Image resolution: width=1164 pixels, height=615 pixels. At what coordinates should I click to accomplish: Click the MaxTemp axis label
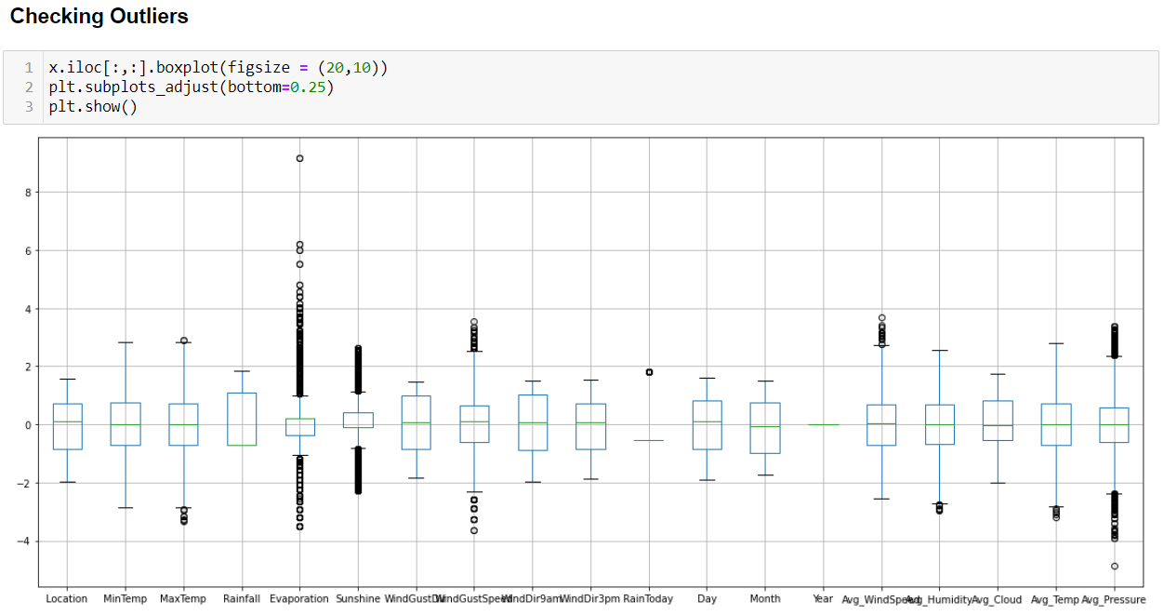pyautogui.click(x=183, y=599)
